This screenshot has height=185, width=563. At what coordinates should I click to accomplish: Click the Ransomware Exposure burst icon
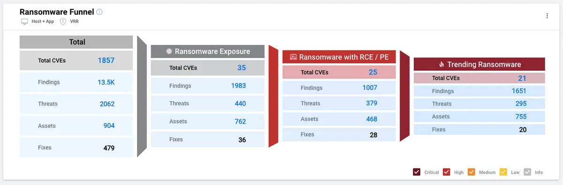(x=169, y=52)
